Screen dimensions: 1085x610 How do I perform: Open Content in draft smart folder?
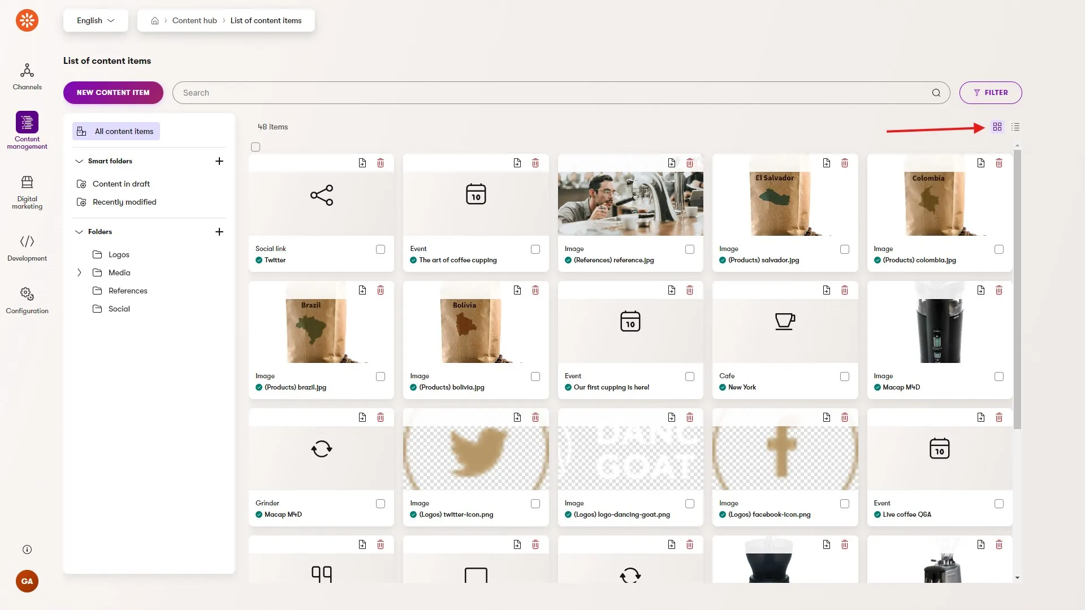pyautogui.click(x=113, y=184)
